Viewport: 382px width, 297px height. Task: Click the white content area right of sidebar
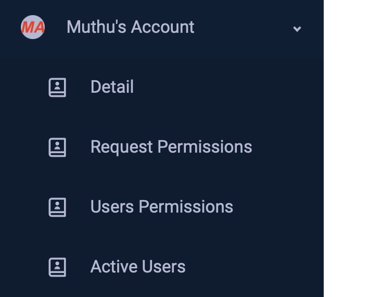click(353, 148)
